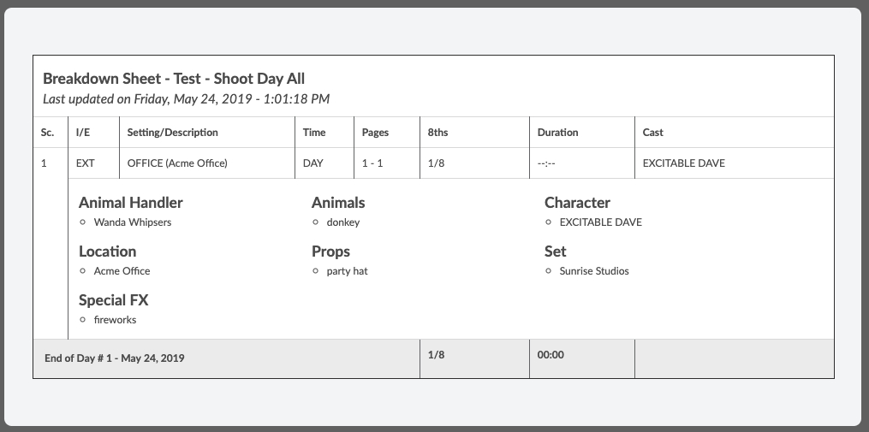Click the End of Day # 1 footer label
Screen dimensions: 869x432
pos(114,358)
